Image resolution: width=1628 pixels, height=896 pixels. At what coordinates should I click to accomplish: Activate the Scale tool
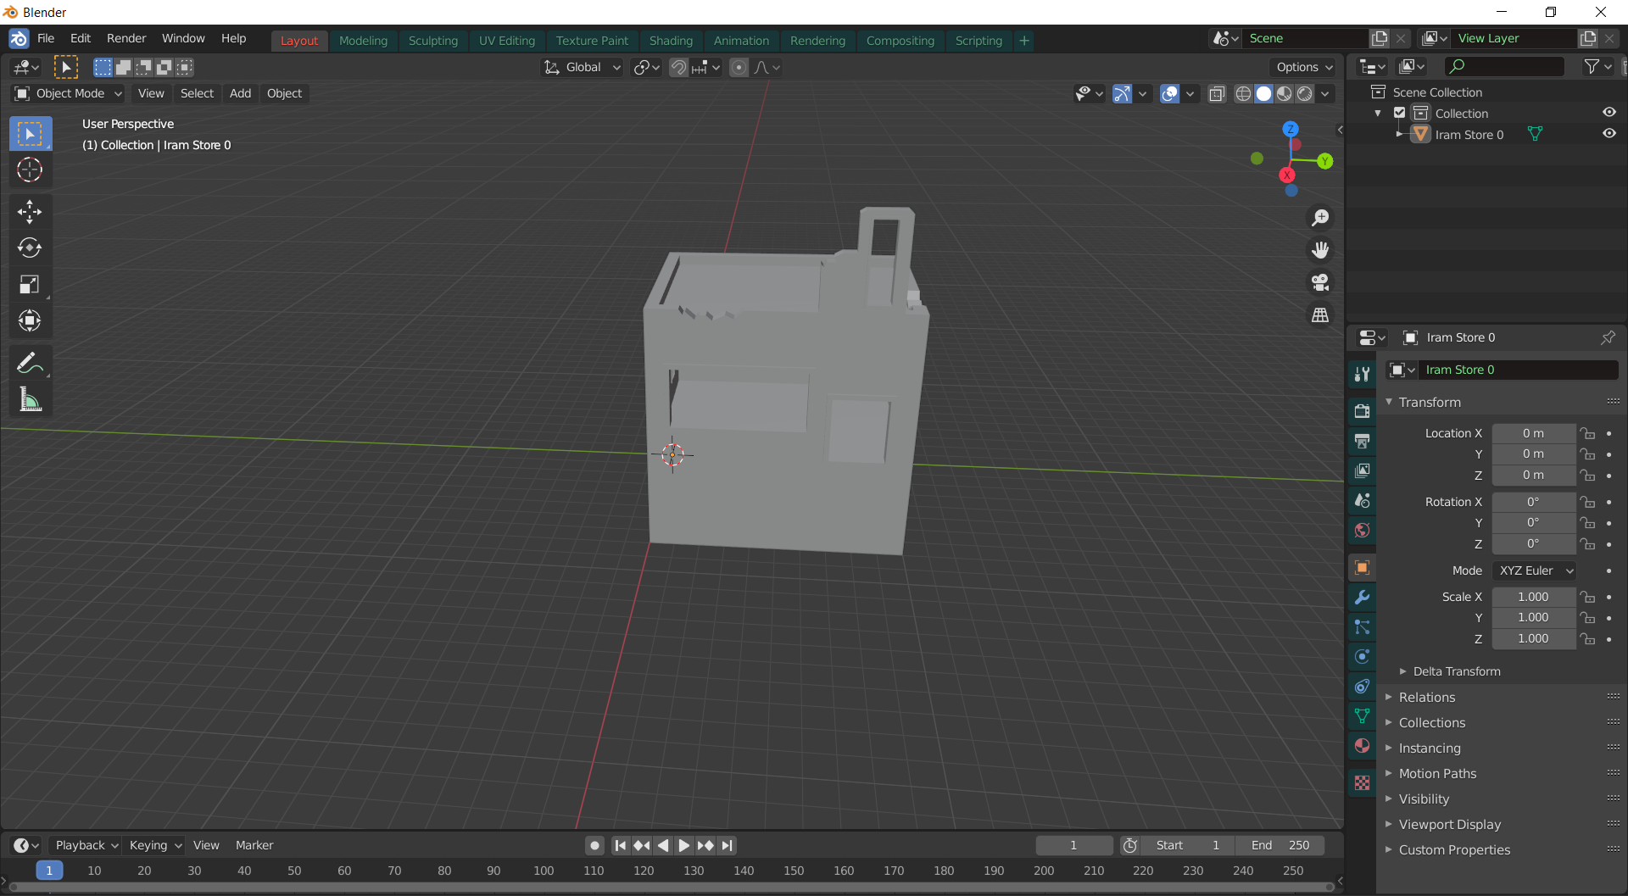(30, 285)
